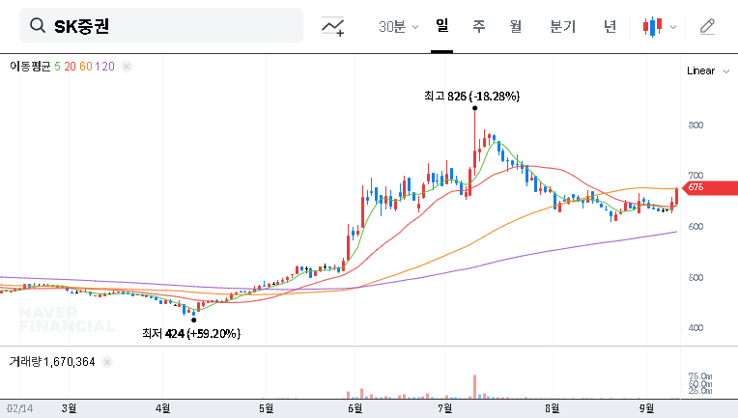Expand the chart type dropdown arrow
Image resolution: width=738 pixels, height=418 pixels.
pos(673,27)
